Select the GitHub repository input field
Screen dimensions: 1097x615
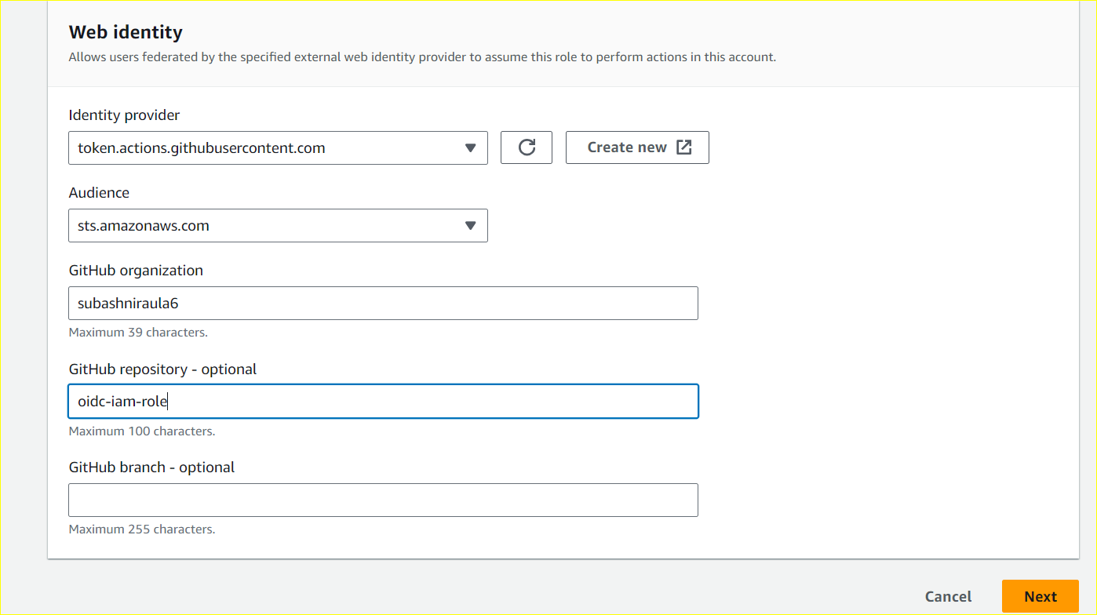(x=383, y=401)
